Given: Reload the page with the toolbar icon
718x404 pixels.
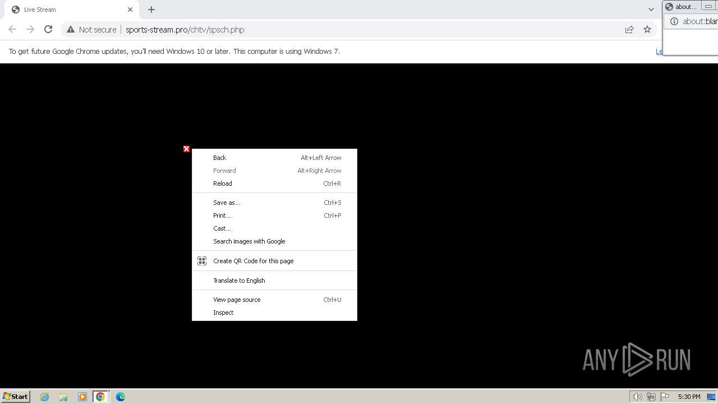Looking at the screenshot, I should point(48,29).
